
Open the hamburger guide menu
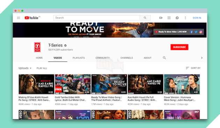(x=19, y=18)
